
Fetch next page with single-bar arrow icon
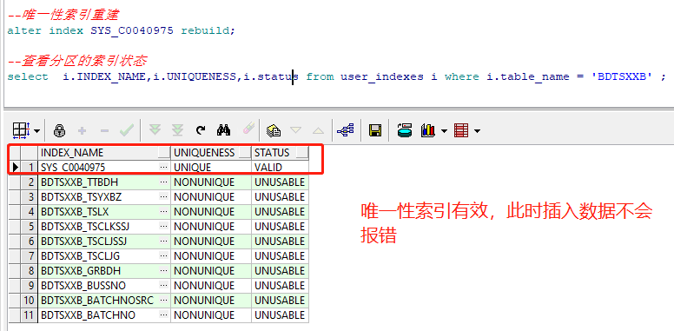click(x=155, y=130)
